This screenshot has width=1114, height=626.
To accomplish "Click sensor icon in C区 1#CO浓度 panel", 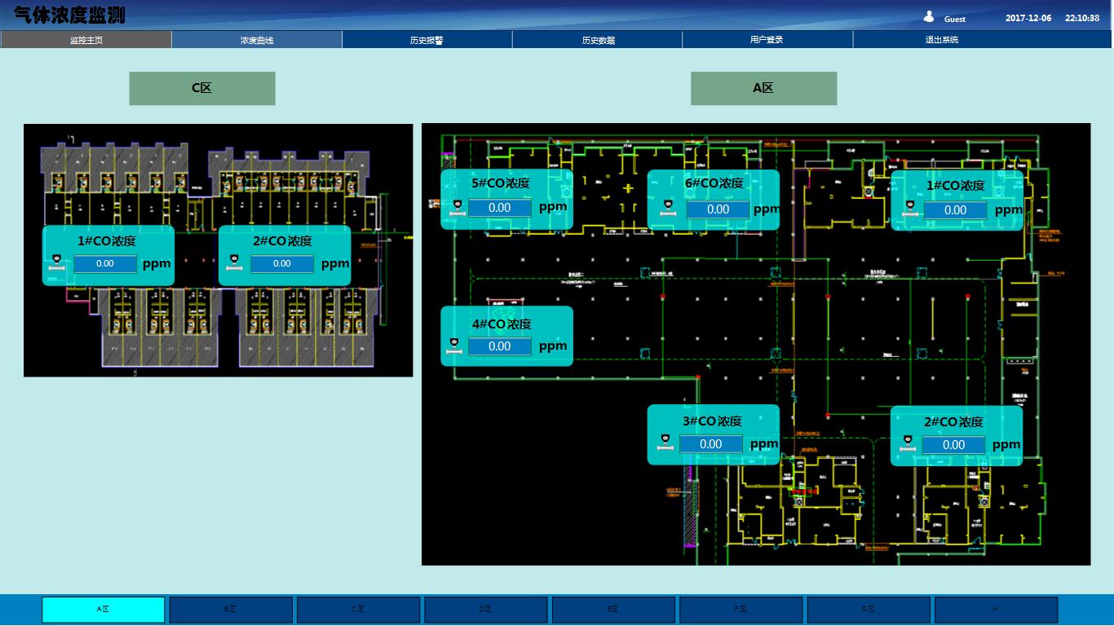I will tap(56, 262).
